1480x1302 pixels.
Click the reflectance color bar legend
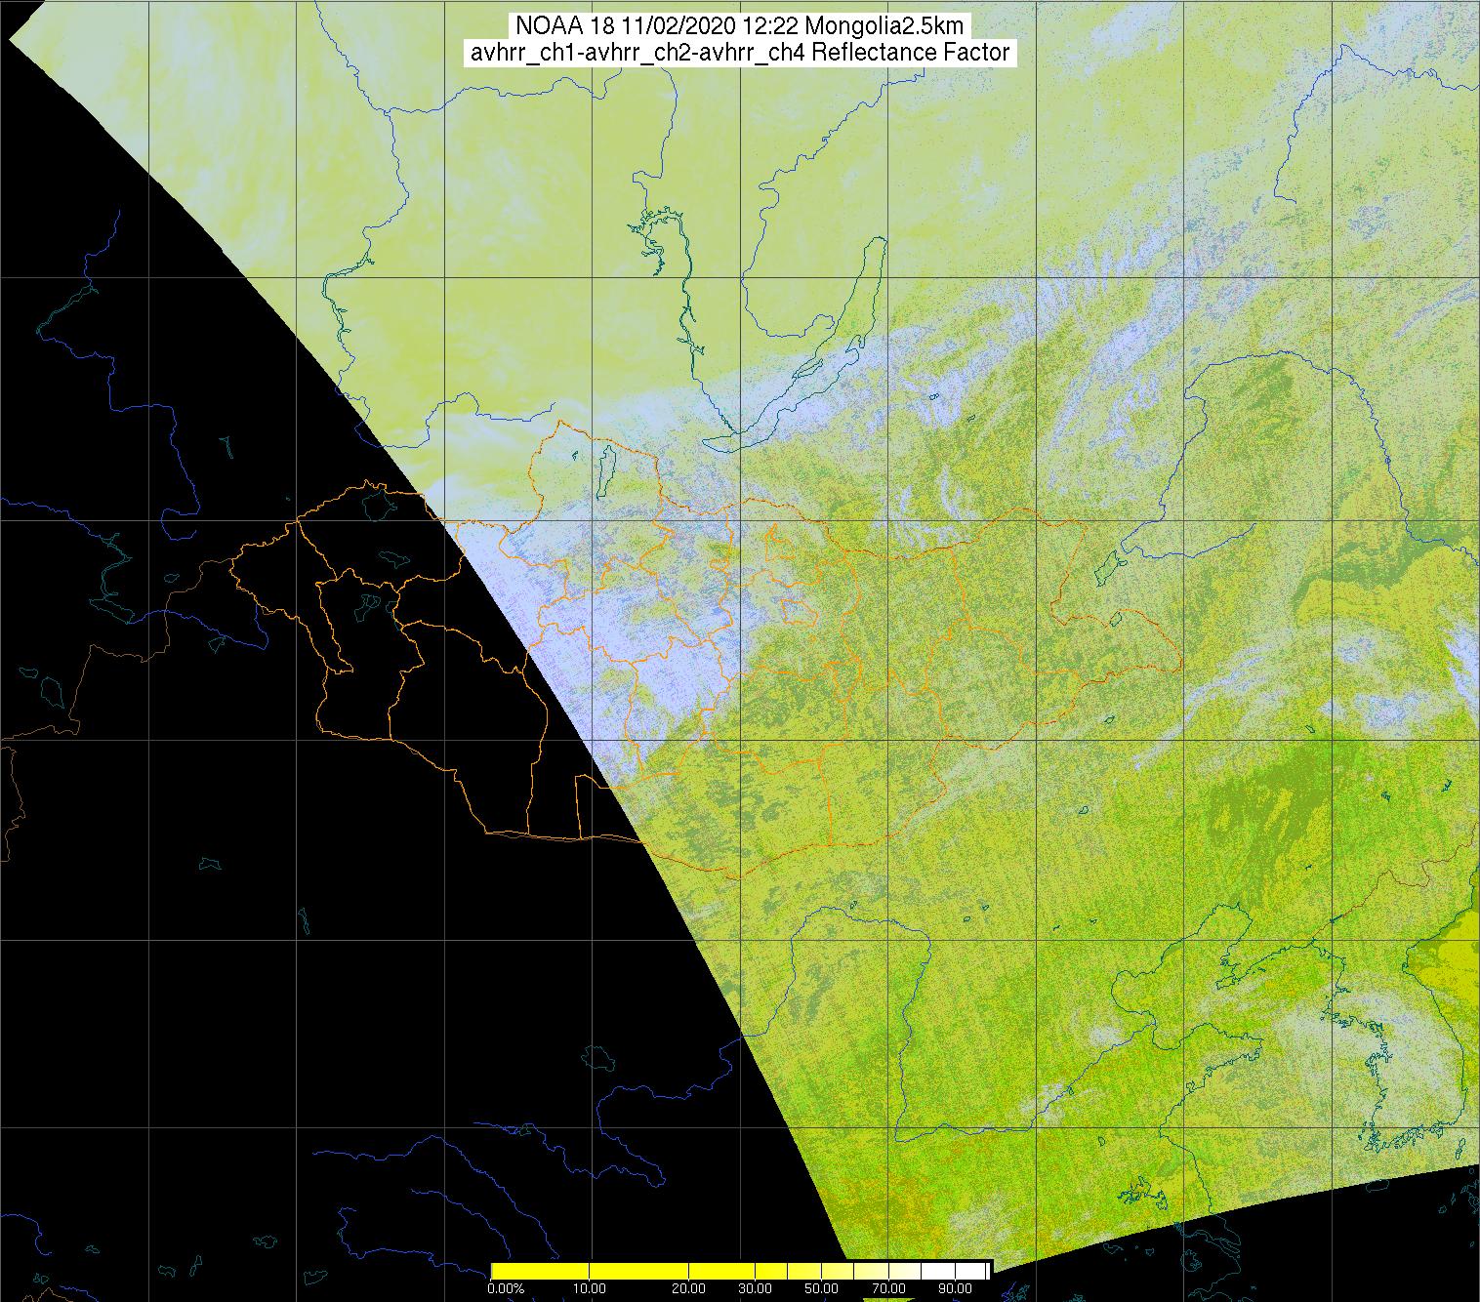coord(741,1271)
